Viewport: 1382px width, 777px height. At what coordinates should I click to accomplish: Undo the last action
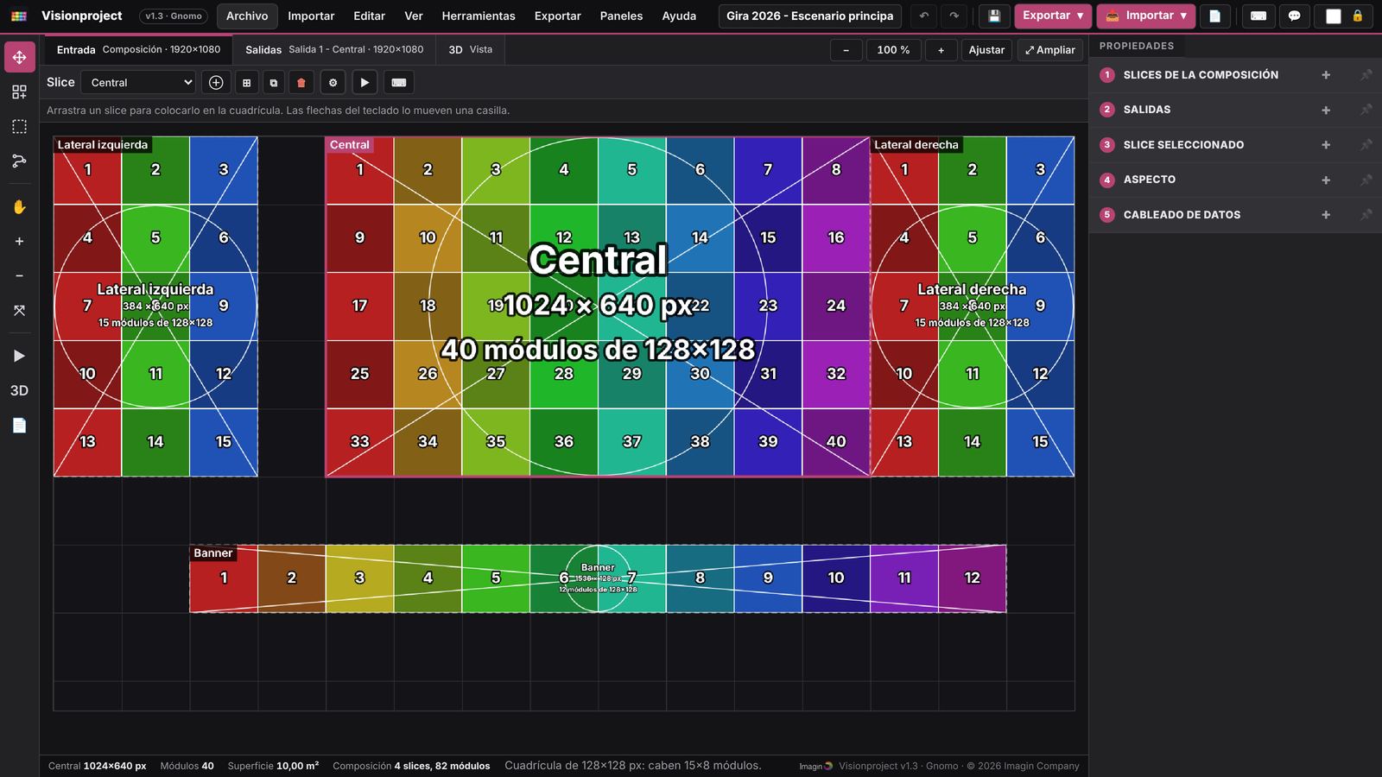click(924, 16)
